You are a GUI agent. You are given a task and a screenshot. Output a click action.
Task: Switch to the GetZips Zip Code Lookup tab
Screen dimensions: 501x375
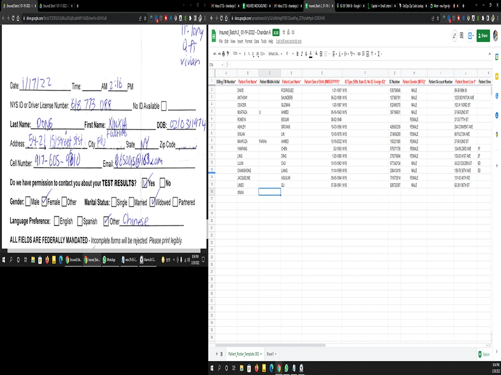[412, 5]
